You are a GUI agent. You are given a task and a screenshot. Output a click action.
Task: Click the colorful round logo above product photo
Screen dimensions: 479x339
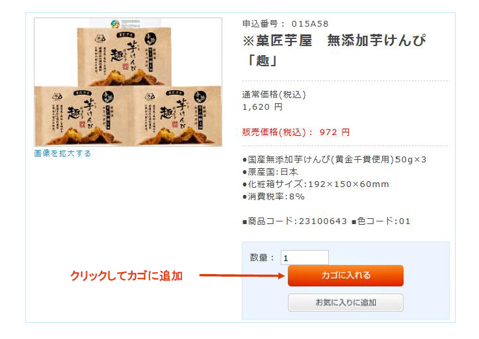[115, 23]
